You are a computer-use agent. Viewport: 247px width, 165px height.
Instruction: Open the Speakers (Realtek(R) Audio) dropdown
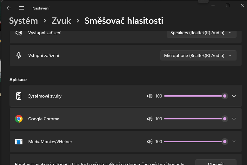coord(201,33)
